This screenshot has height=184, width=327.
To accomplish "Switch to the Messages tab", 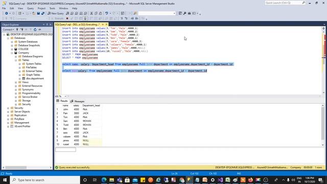I will coord(77,101).
